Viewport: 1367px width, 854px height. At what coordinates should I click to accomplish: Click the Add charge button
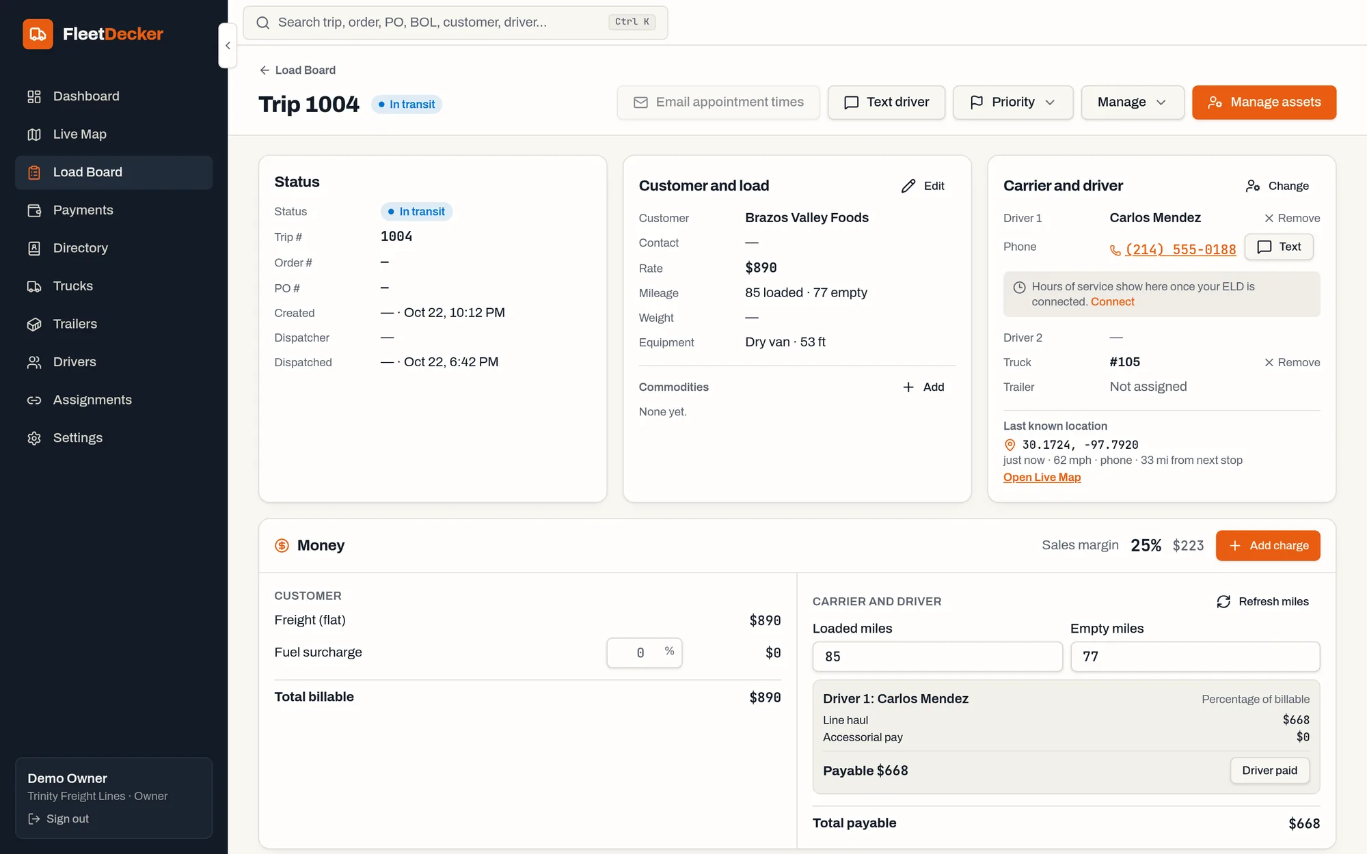click(x=1268, y=546)
